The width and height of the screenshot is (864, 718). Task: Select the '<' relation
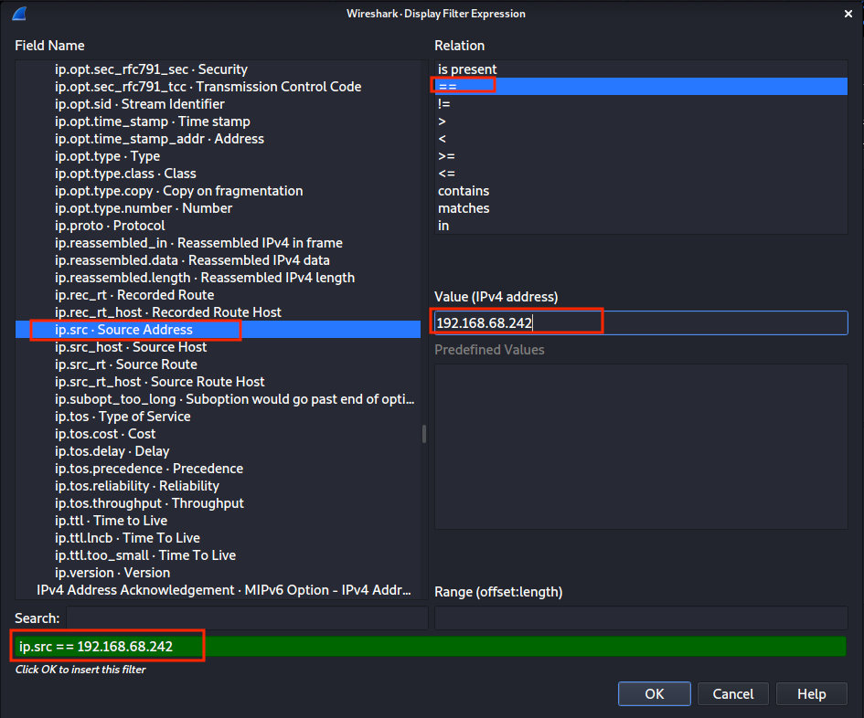coord(641,139)
